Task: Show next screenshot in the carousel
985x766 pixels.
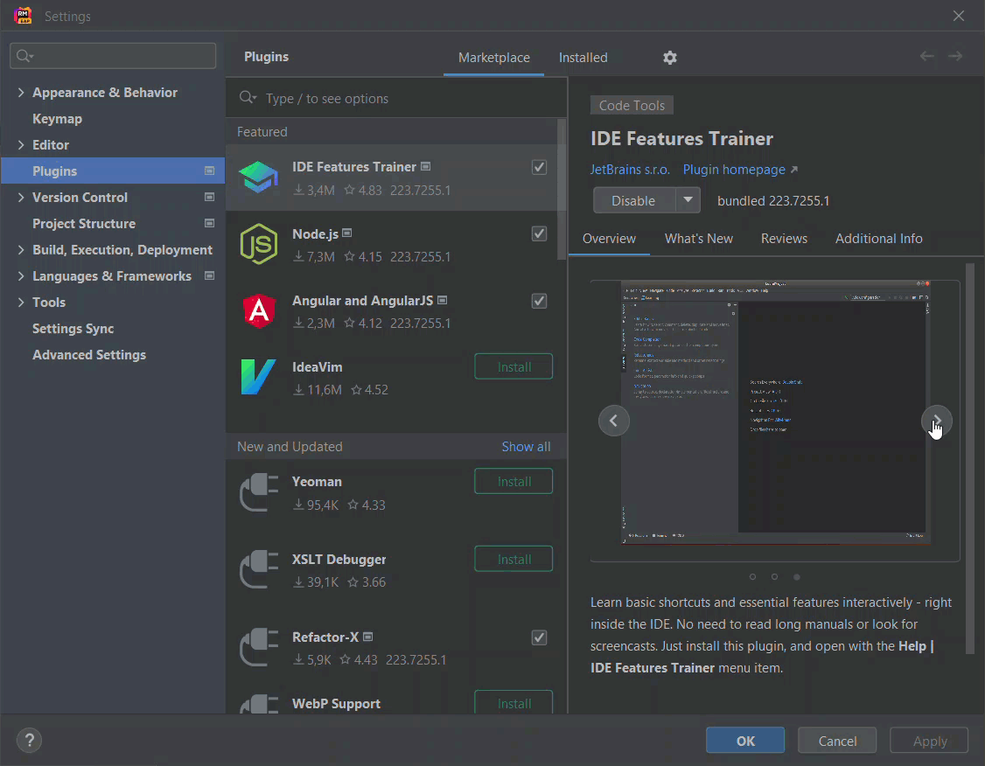Action: point(937,421)
